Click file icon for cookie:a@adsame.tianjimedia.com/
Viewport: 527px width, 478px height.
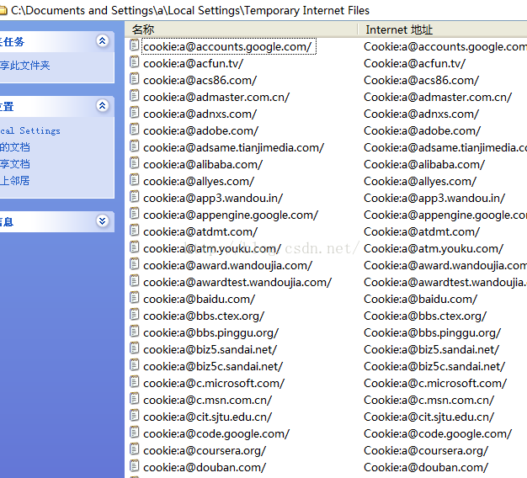coord(135,146)
